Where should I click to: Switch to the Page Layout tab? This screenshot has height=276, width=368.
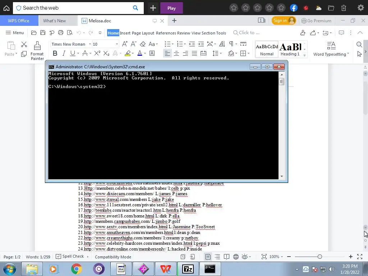pyautogui.click(x=143, y=33)
